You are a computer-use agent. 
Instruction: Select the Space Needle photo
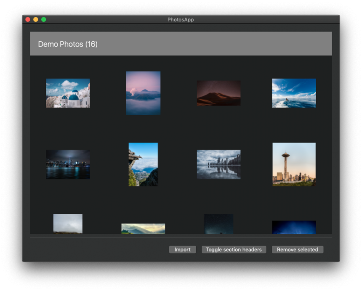click(294, 164)
